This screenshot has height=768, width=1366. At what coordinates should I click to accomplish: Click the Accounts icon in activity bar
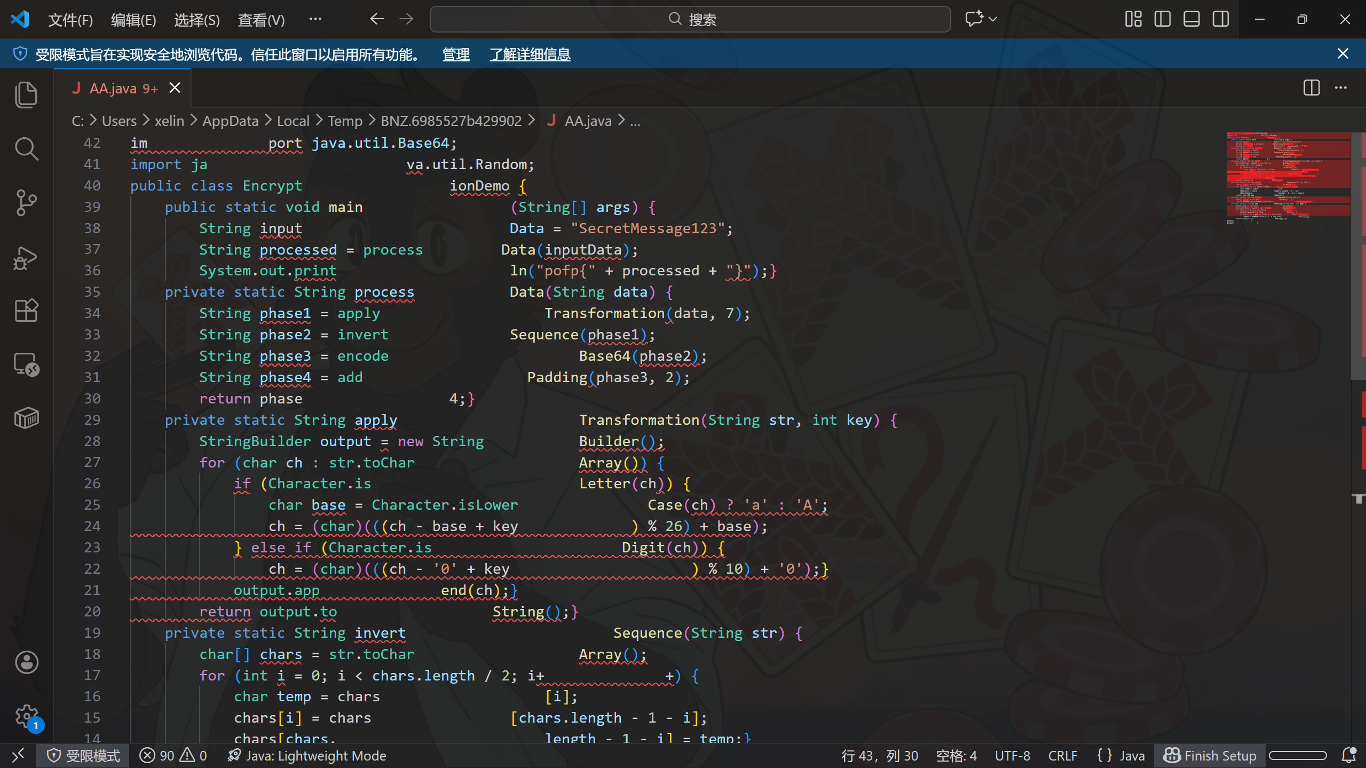pos(26,662)
